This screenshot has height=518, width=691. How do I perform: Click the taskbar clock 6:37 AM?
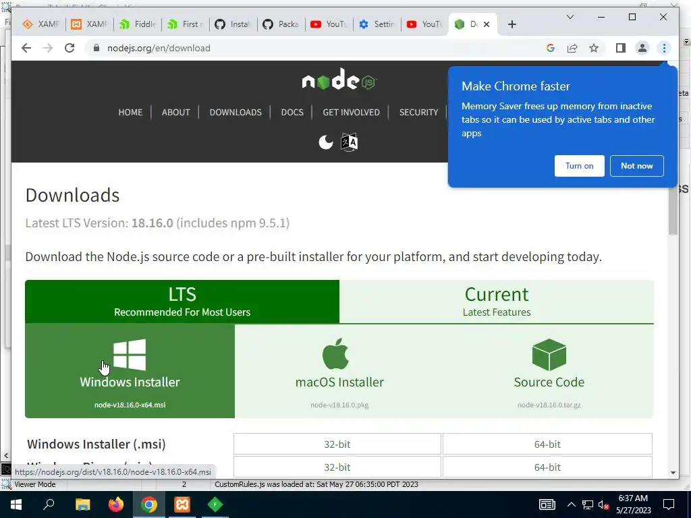(x=633, y=505)
